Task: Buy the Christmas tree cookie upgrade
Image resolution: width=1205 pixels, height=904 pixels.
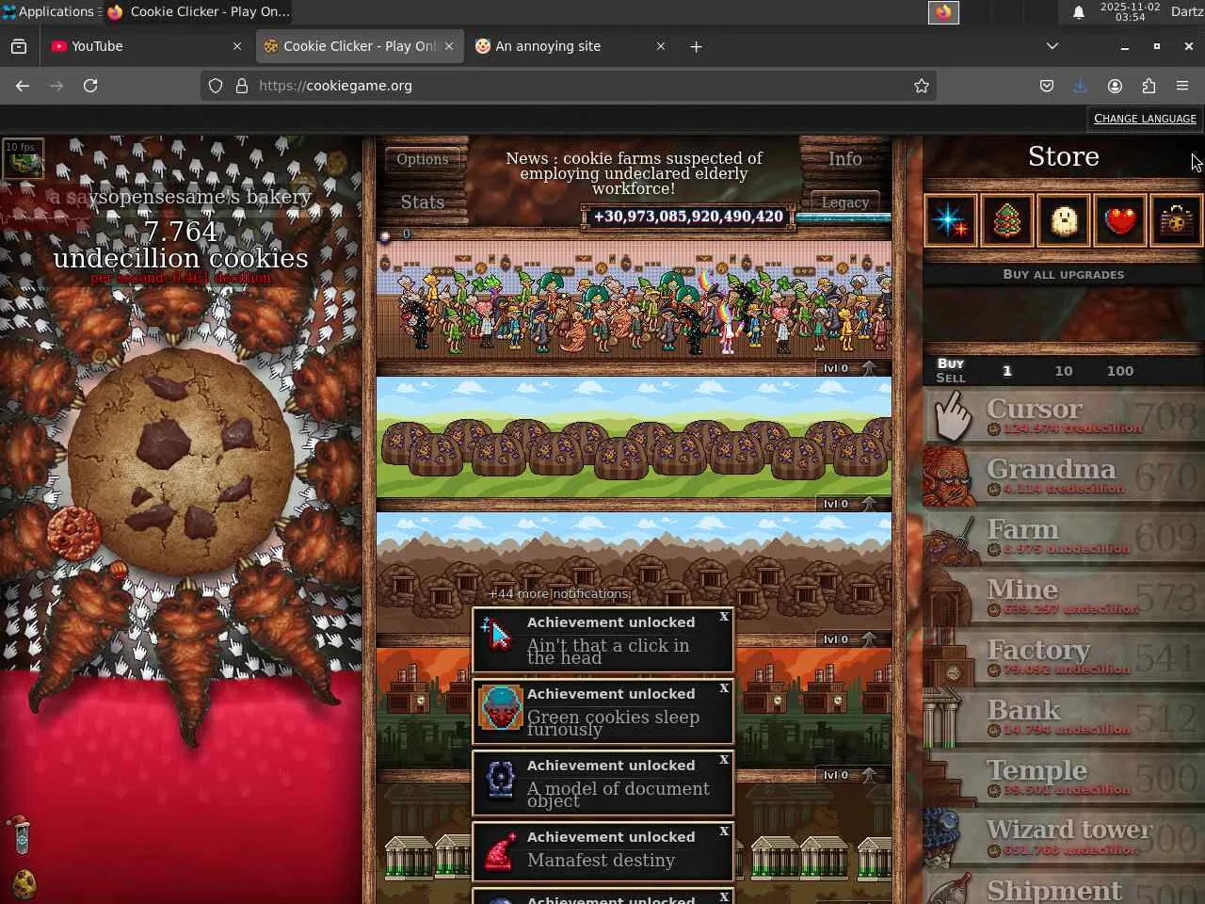Action: 1006,220
